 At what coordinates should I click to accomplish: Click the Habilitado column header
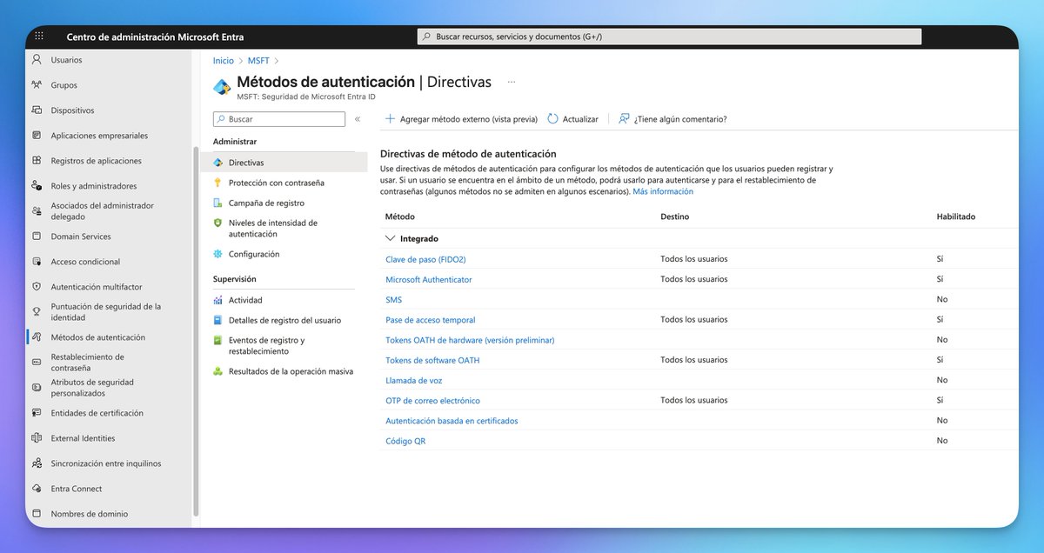[x=956, y=217]
